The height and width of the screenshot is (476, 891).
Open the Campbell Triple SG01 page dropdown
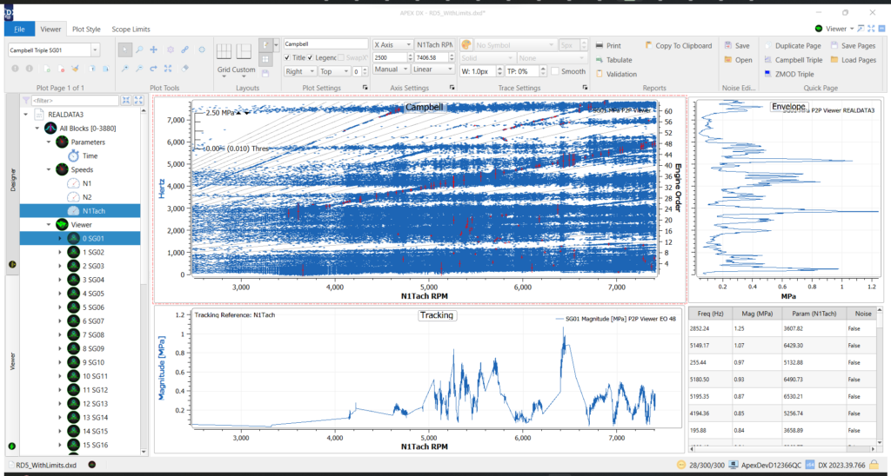(95, 50)
